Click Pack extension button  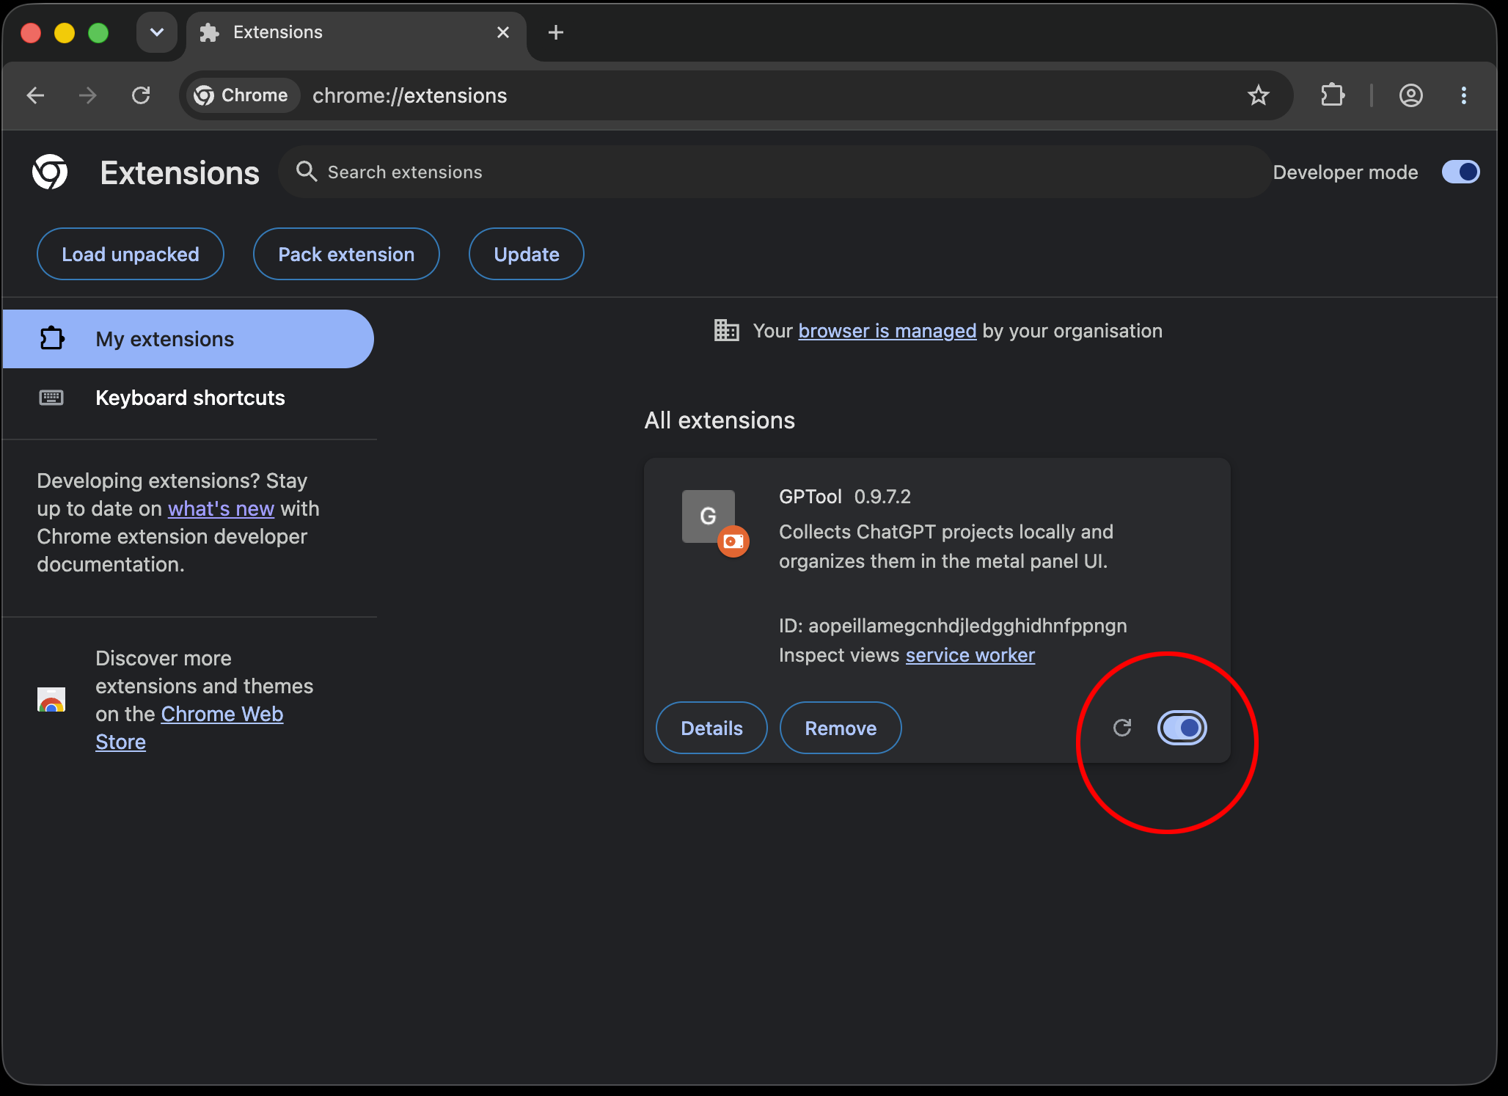pos(346,254)
